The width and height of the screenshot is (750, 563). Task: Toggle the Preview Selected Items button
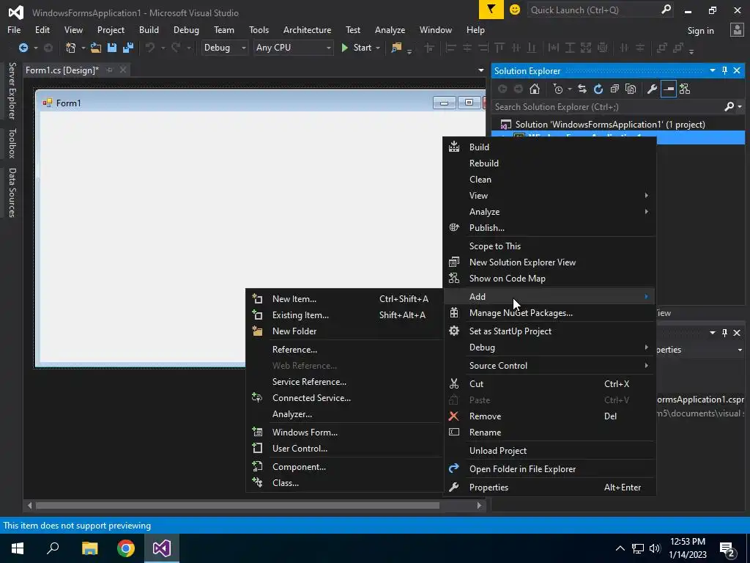[x=668, y=89]
